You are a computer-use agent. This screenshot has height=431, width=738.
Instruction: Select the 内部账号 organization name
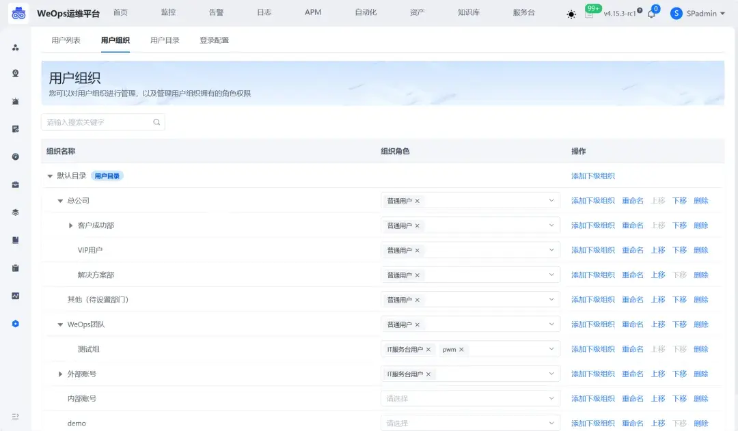tap(82, 398)
